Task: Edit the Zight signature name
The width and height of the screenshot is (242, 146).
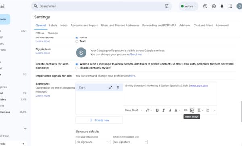Action: pos(111,87)
